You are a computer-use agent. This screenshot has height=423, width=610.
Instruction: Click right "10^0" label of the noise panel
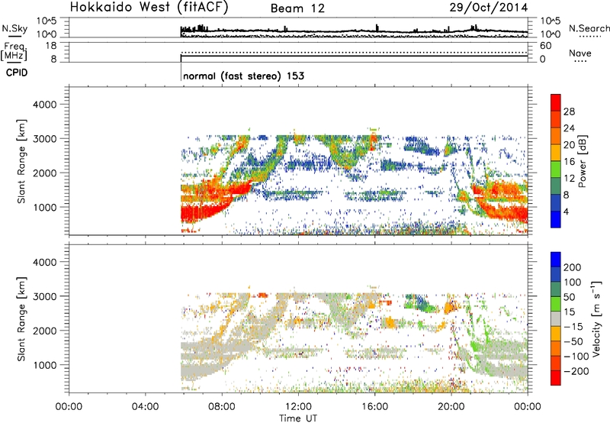551,34
